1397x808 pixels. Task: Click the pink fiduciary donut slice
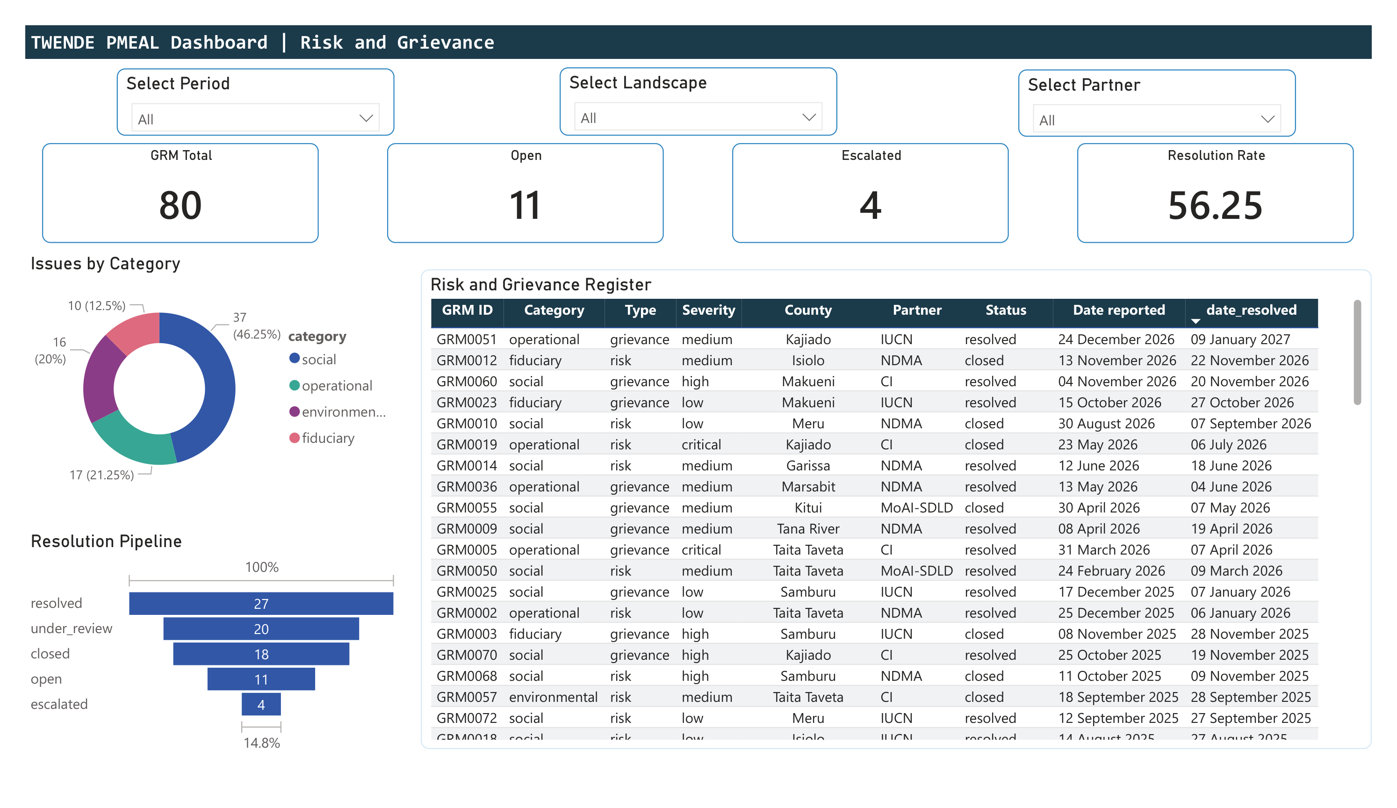(x=137, y=332)
